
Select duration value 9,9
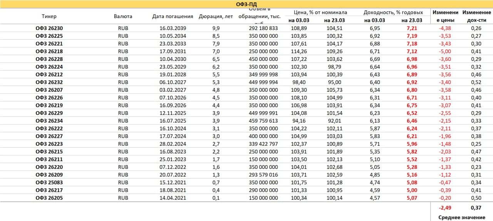(216, 28)
